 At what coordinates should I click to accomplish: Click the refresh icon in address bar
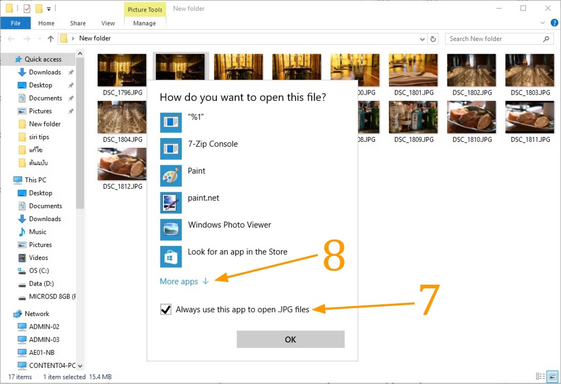click(433, 39)
